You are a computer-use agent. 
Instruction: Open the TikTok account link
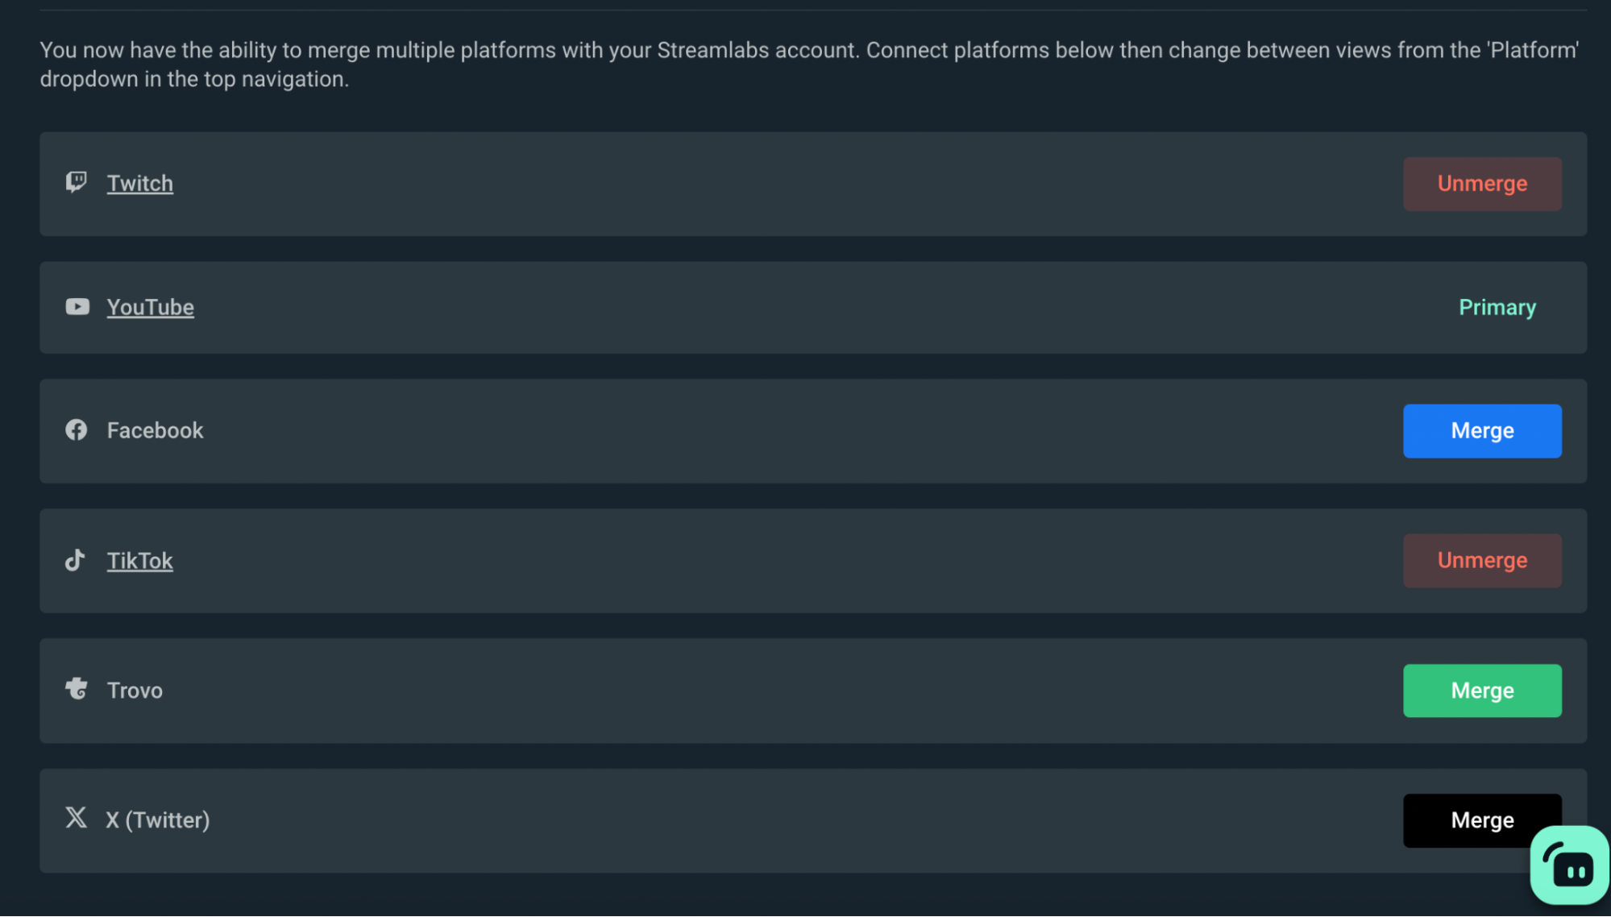click(139, 560)
